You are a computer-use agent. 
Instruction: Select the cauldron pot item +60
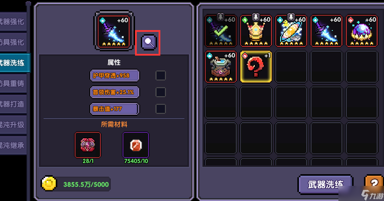tap(221, 67)
